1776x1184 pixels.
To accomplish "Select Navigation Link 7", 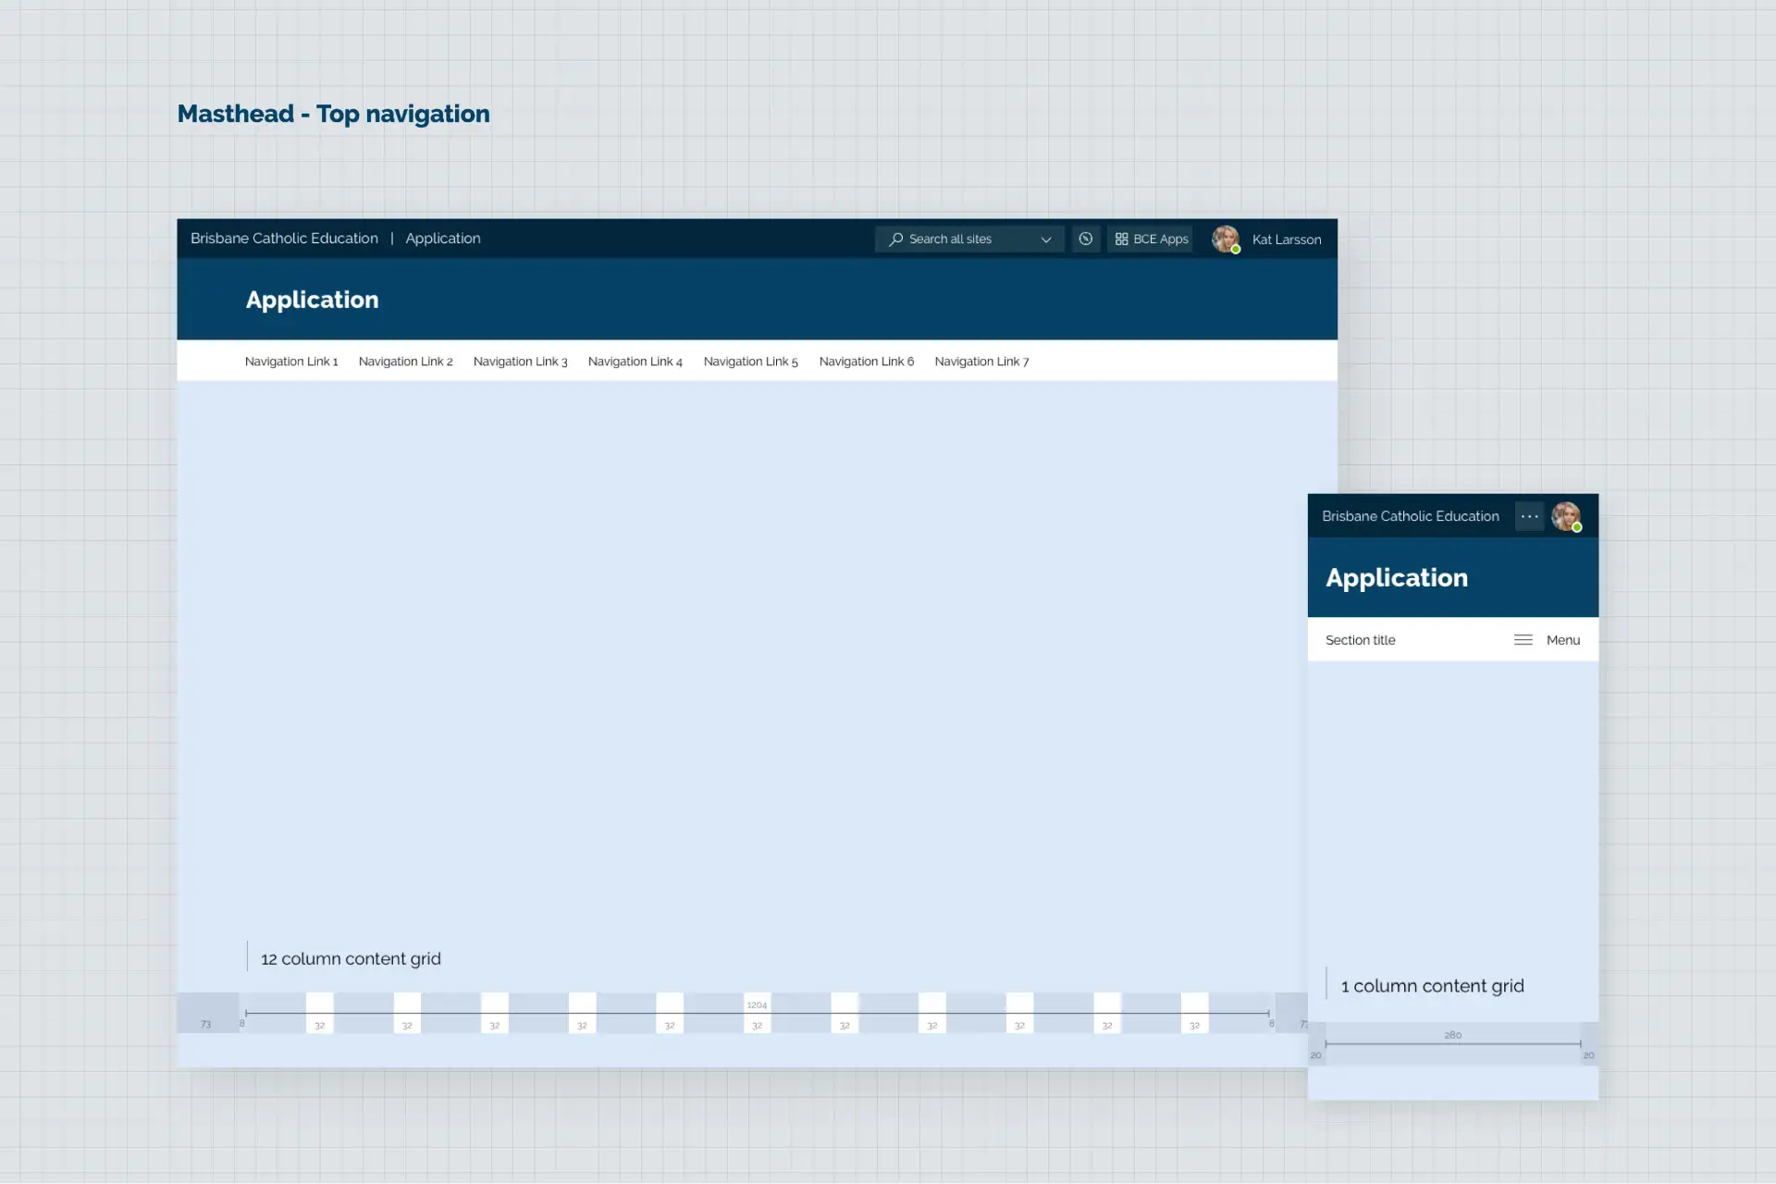I will coord(981,361).
